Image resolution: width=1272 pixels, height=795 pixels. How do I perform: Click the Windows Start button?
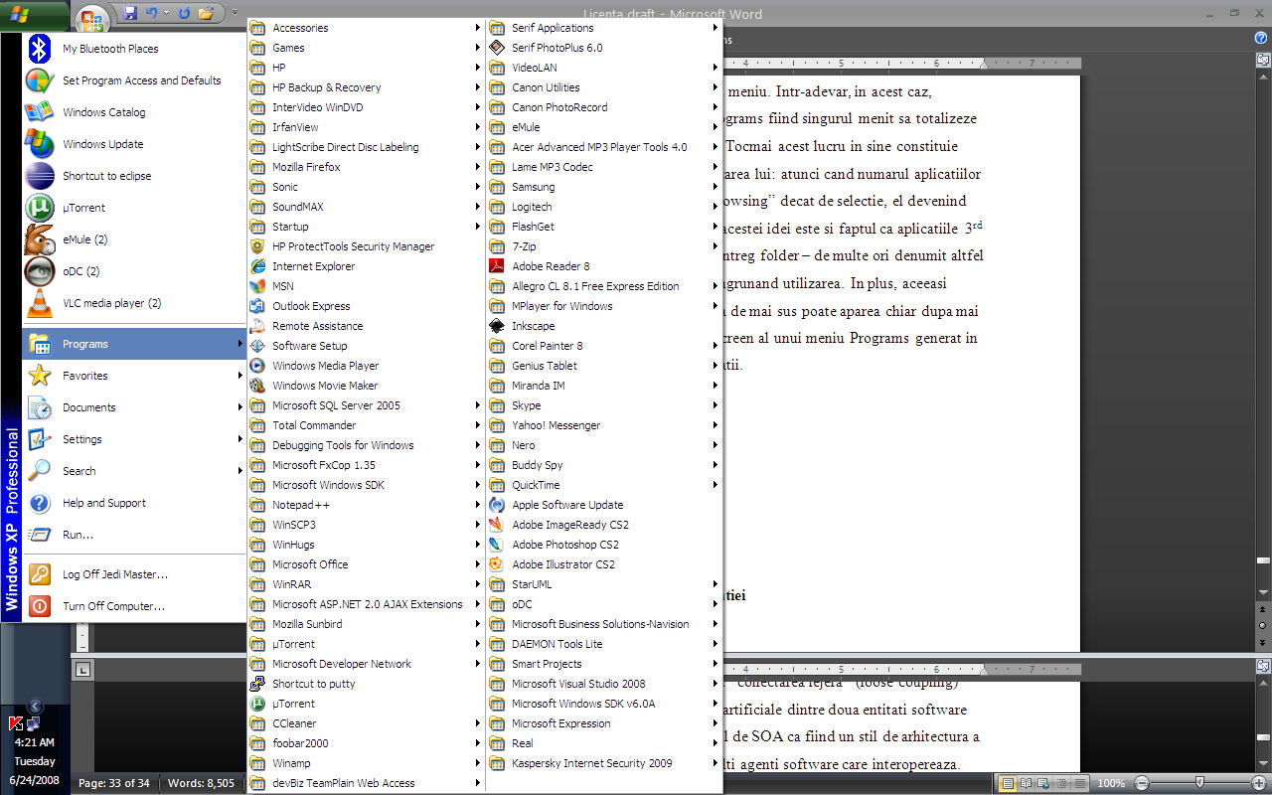[34, 16]
